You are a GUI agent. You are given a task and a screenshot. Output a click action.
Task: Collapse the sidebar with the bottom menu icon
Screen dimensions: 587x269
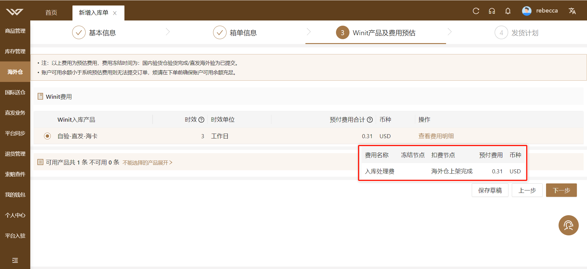[15, 260]
